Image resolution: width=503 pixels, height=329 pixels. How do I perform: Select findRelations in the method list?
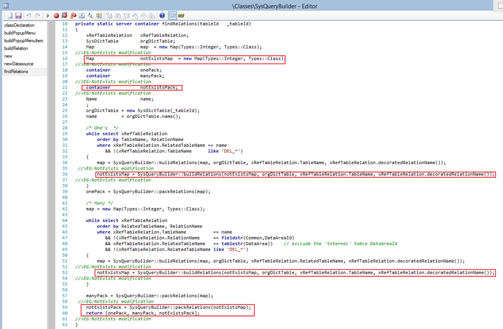click(x=16, y=72)
